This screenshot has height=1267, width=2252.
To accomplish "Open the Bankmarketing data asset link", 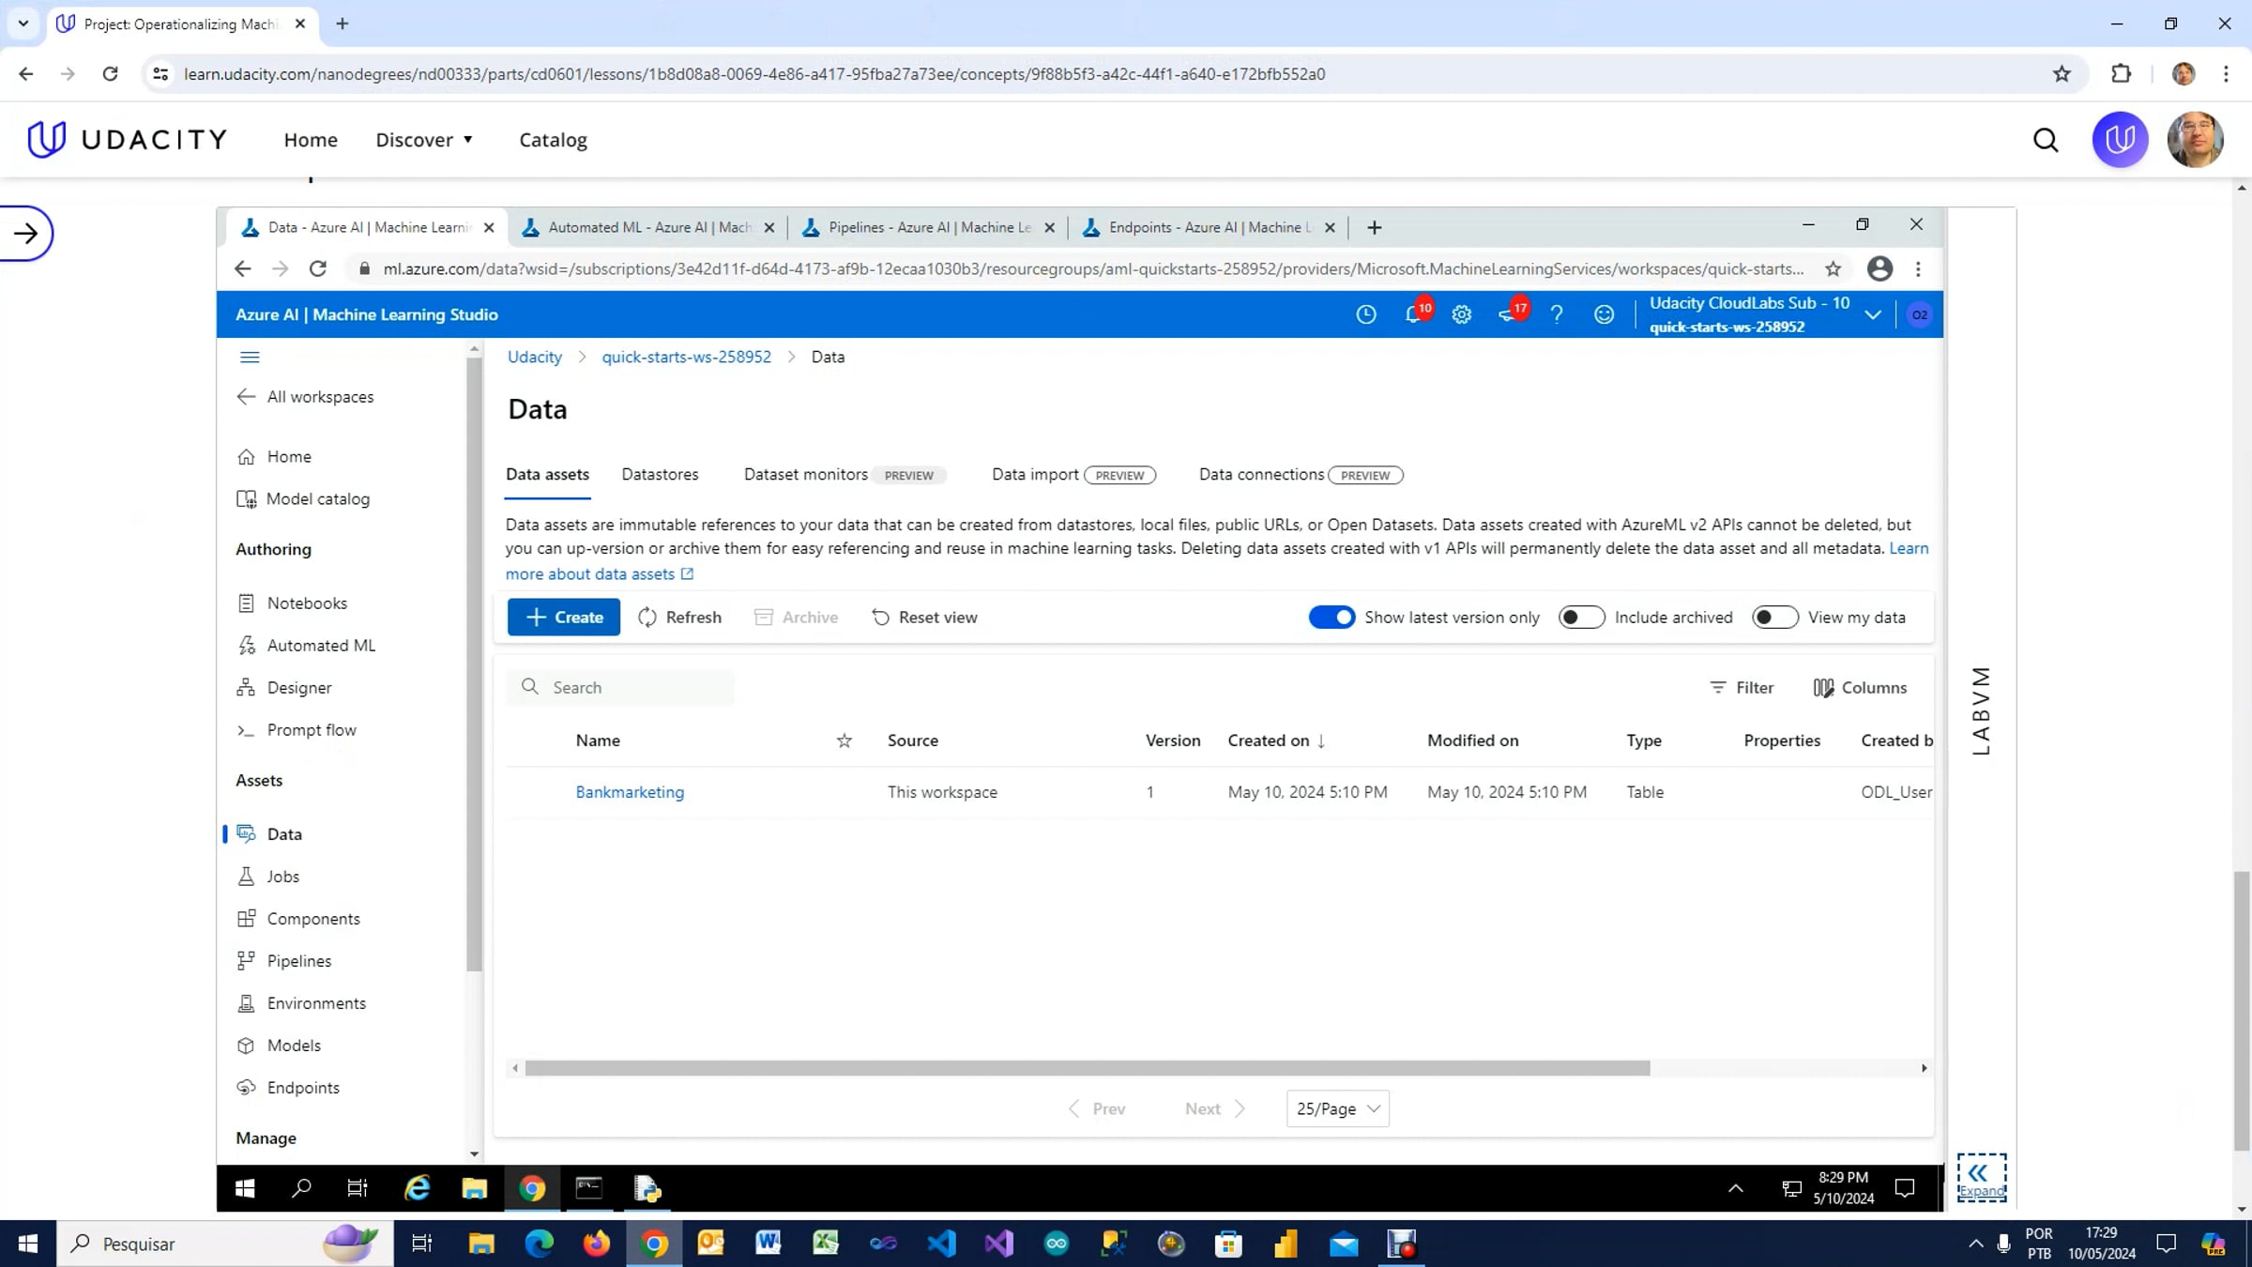I will pos(630,792).
